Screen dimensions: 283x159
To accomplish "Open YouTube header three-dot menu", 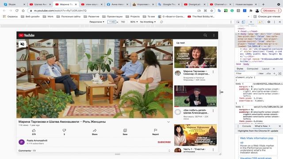I will [x=214, y=35].
